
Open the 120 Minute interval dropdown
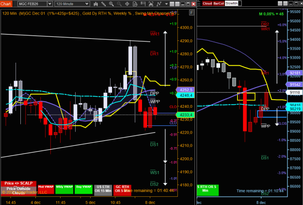click(72, 4)
